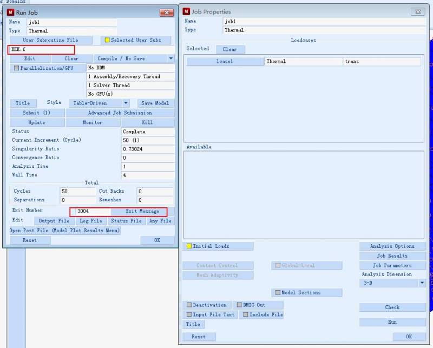Click the Thermal cell in lcase1 row
Screen dimensions: 433x348
click(303, 61)
